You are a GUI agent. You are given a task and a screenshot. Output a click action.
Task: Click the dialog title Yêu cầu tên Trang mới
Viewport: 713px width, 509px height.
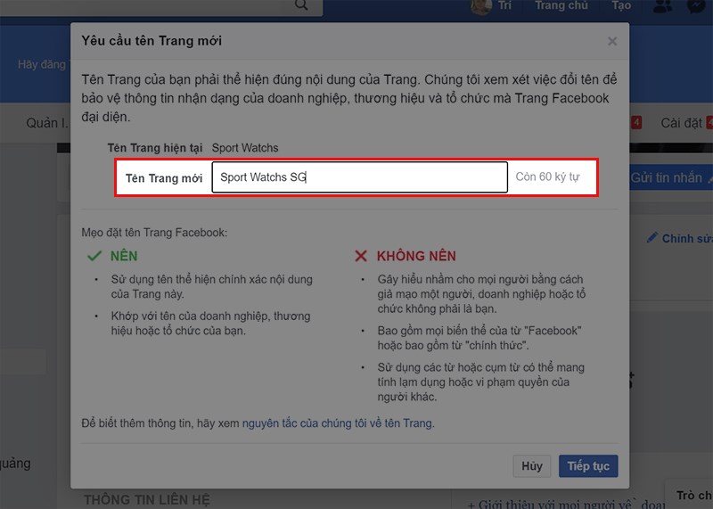click(152, 41)
